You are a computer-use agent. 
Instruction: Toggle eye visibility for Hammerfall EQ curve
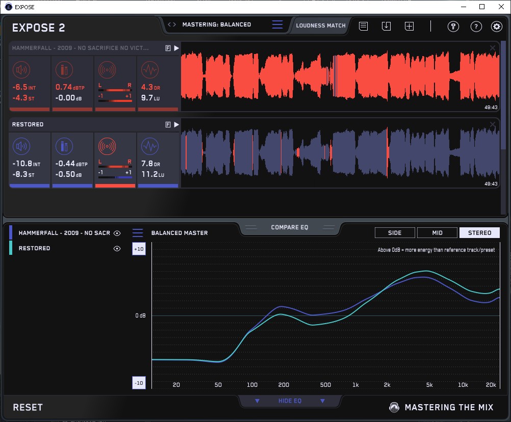[117, 233]
